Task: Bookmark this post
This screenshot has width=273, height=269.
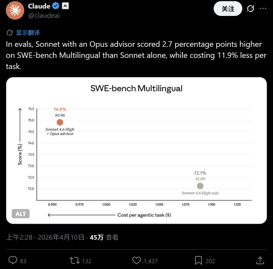Action: (198, 260)
